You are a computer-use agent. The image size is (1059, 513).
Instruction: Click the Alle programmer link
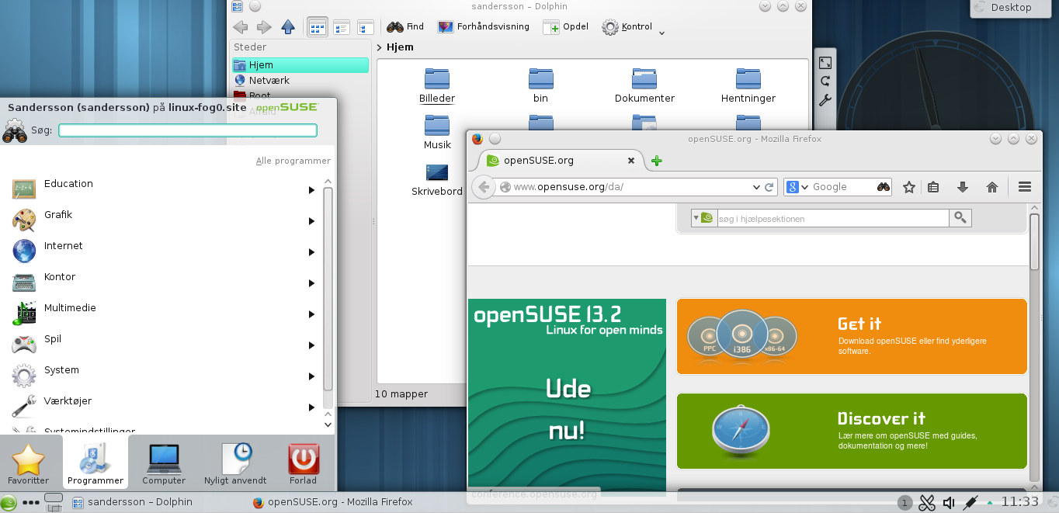[293, 161]
